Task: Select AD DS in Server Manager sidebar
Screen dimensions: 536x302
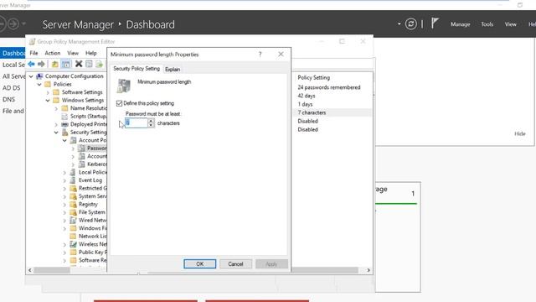Action: tap(12, 88)
